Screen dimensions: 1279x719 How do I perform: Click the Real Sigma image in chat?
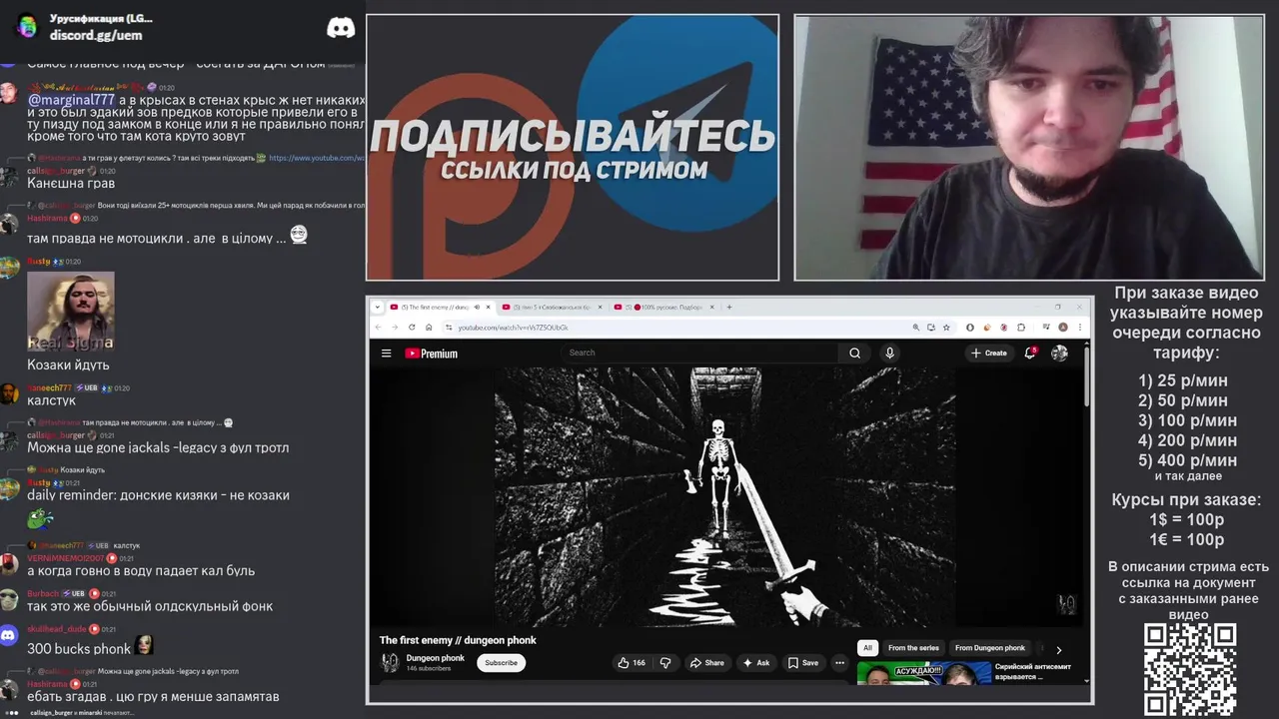click(70, 312)
